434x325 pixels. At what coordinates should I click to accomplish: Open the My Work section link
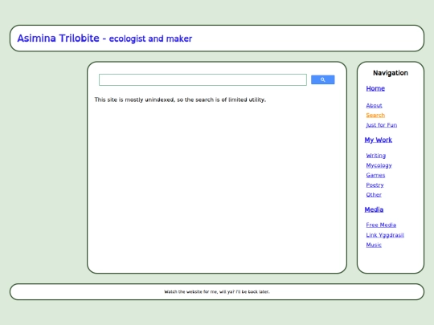pyautogui.click(x=378, y=140)
